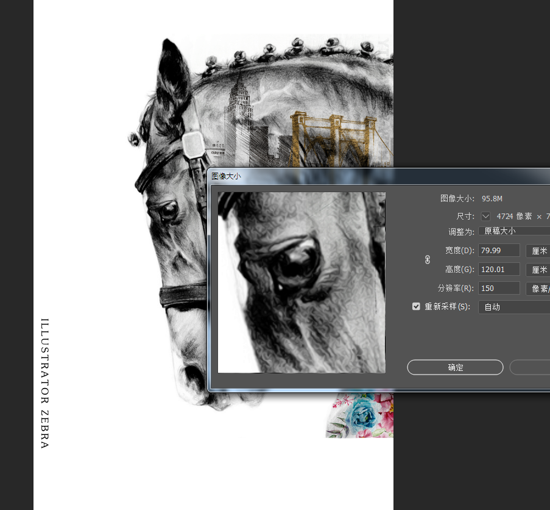This screenshot has width=550, height=510.
Task: Click the ILLUSTRATOR ZEBRA text on canvas
Action: 44,384
